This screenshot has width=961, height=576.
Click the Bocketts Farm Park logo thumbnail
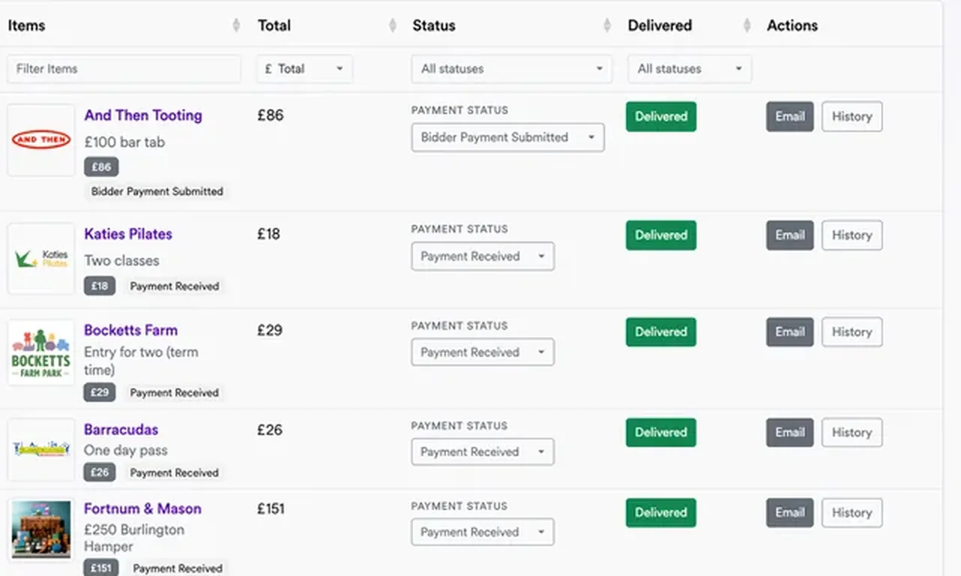click(x=41, y=352)
